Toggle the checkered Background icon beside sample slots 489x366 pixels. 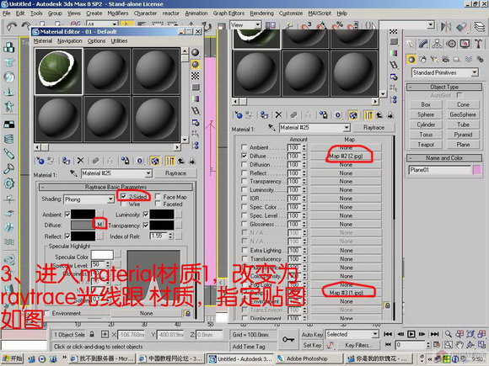(x=196, y=76)
